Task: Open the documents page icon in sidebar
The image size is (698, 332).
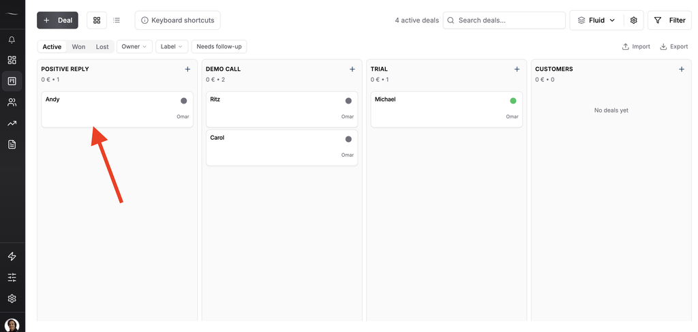Action: click(x=12, y=145)
